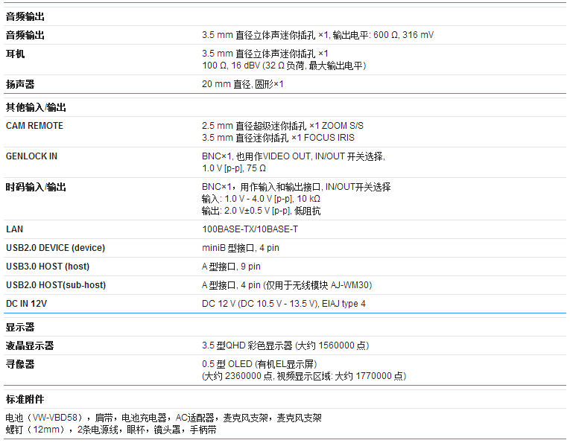Select the USB2.0 DEVICE (device) label
Screen dimensions: 570x443
(x=55, y=248)
